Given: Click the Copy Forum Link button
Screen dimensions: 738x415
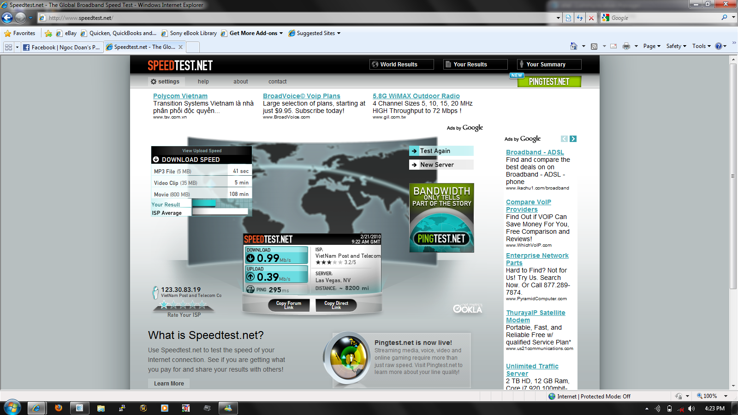Looking at the screenshot, I should [x=289, y=305].
